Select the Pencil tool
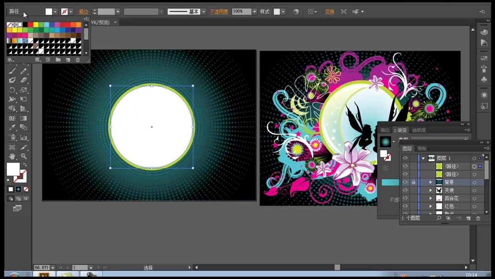The image size is (495, 279). 23,71
